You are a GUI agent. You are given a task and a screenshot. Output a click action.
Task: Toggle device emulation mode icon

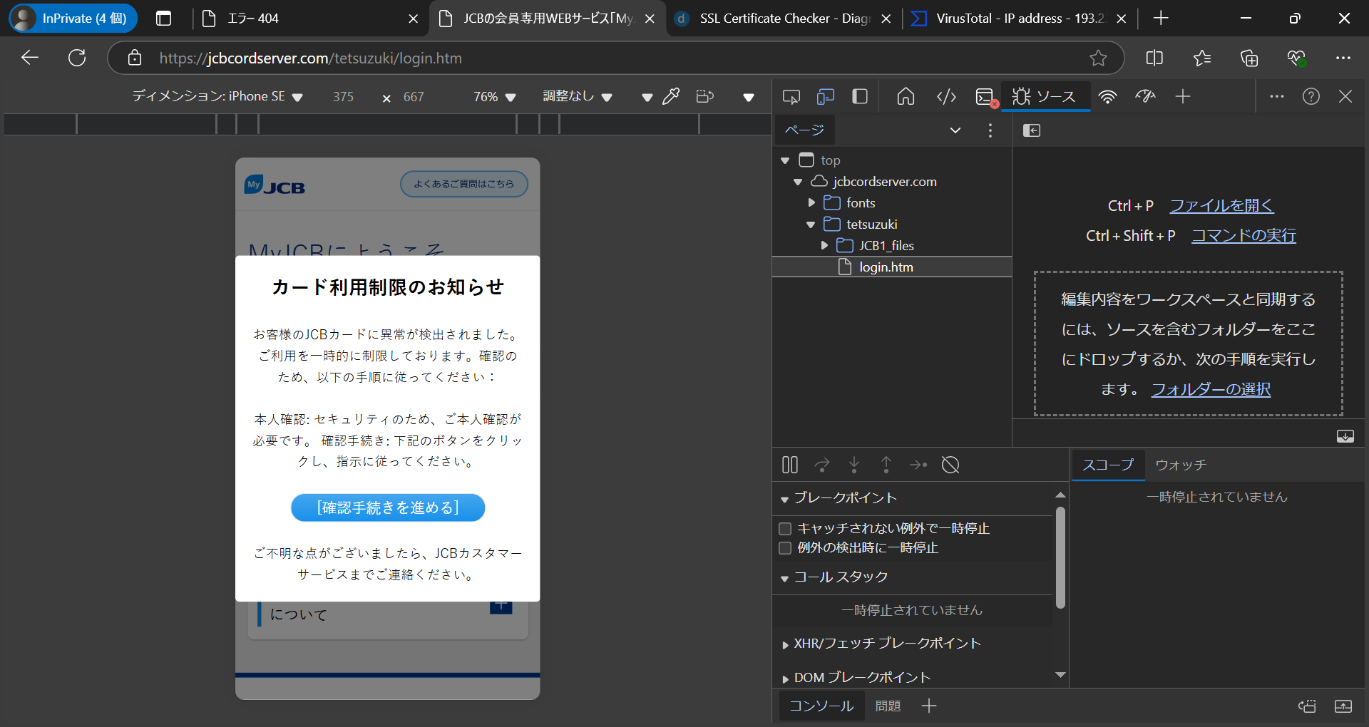826,96
